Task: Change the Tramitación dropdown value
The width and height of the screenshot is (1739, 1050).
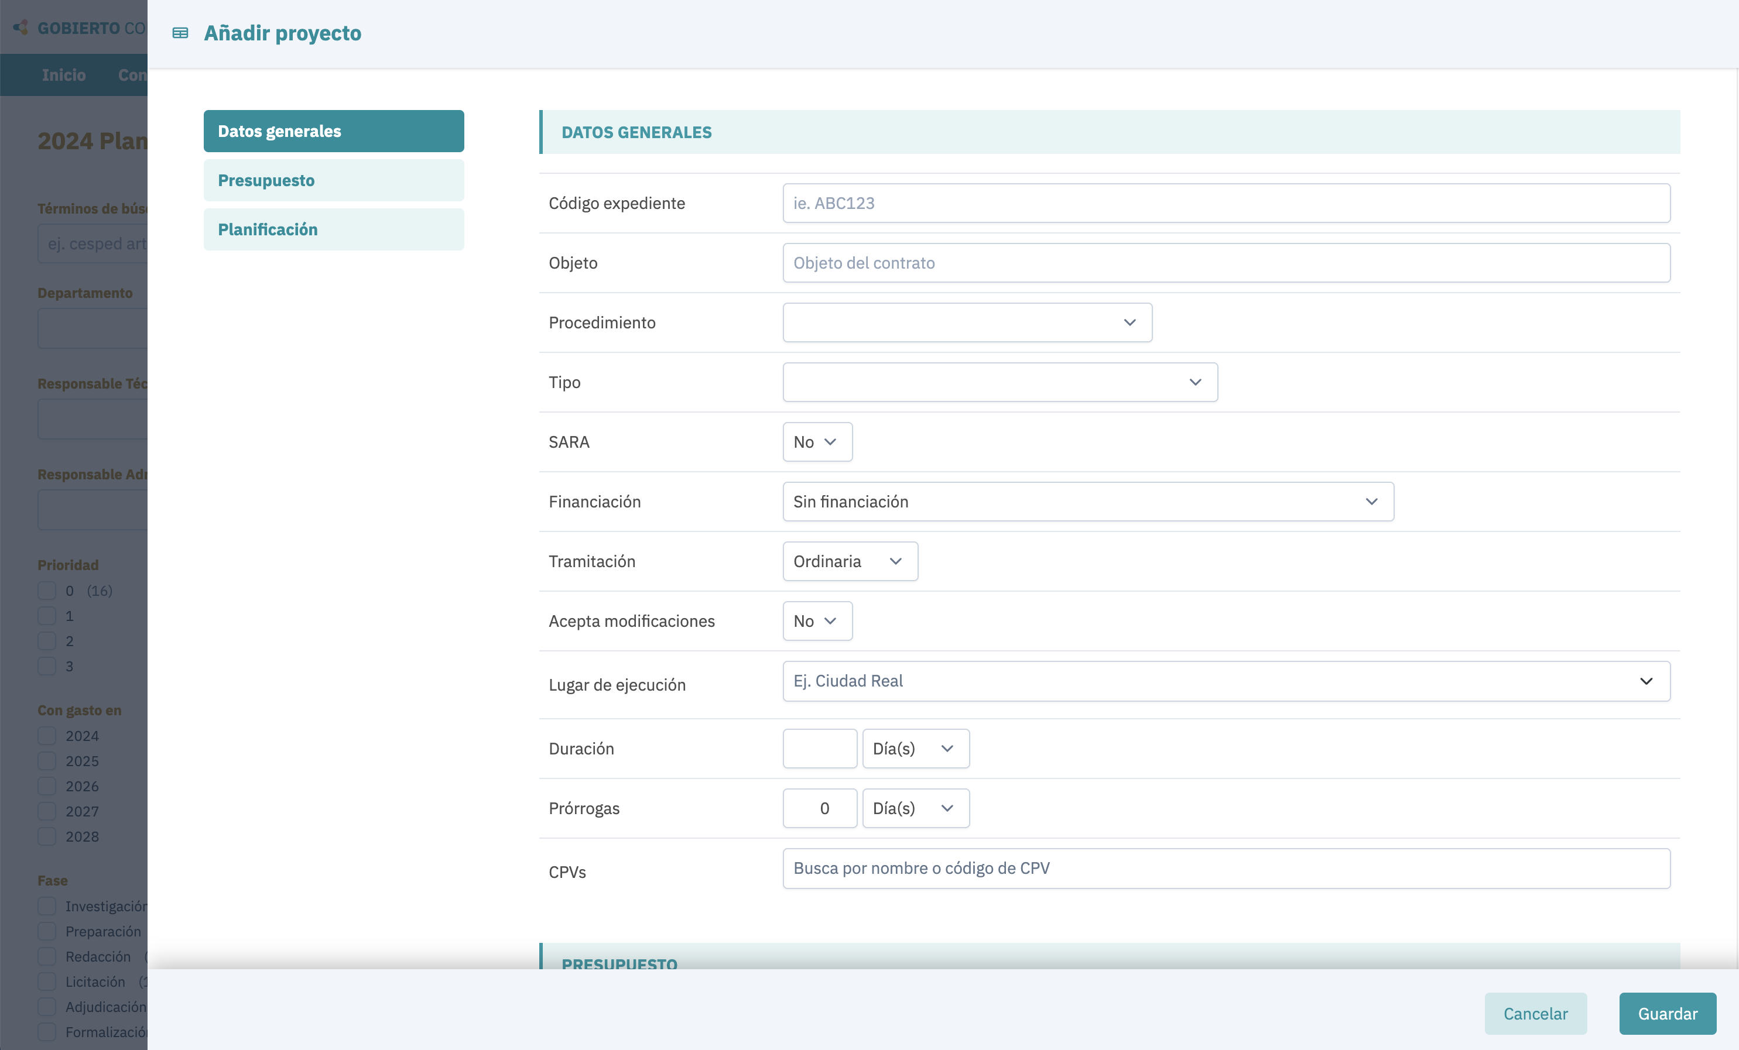Action: pos(850,562)
